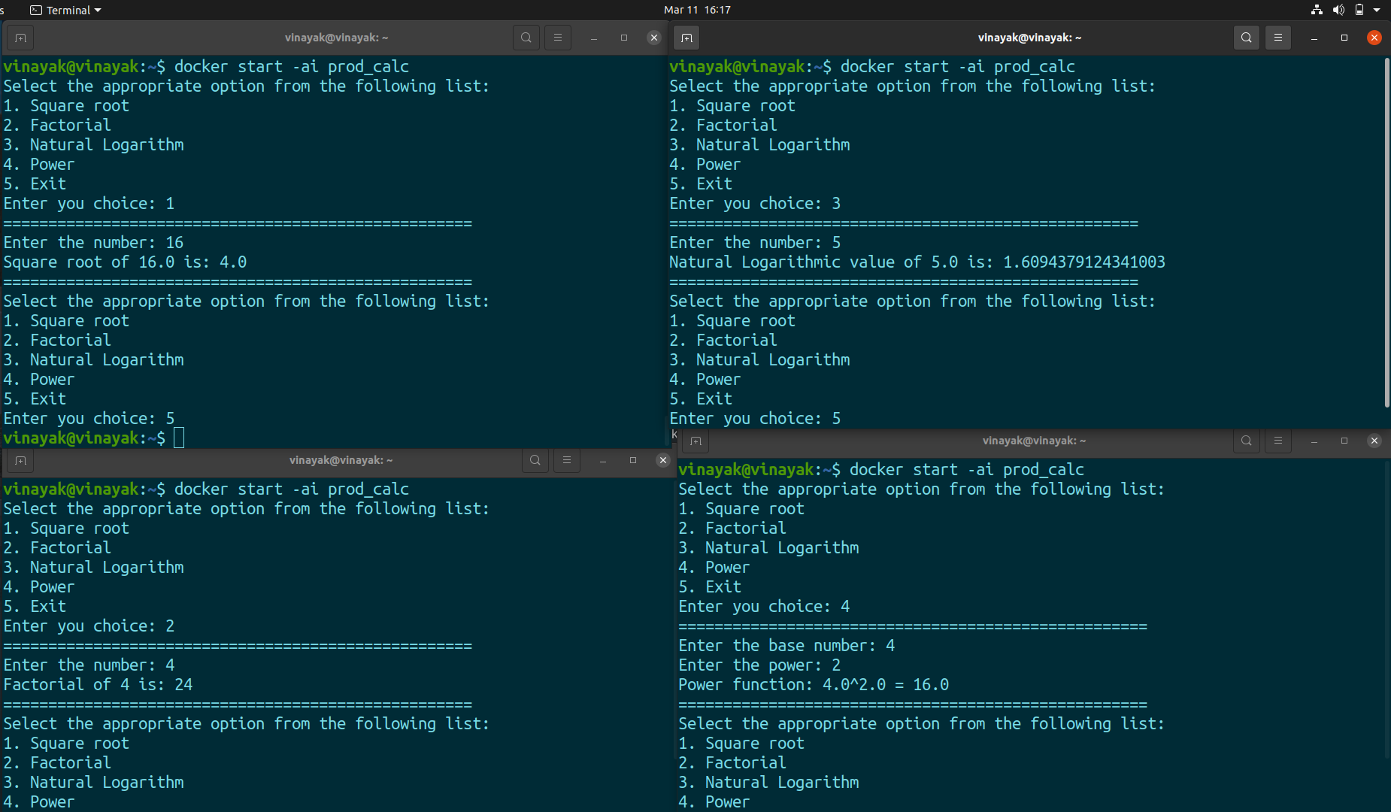Screen dimensions: 1391x812
Task: Open hamburger menu in top-right terminal
Action: point(1278,38)
